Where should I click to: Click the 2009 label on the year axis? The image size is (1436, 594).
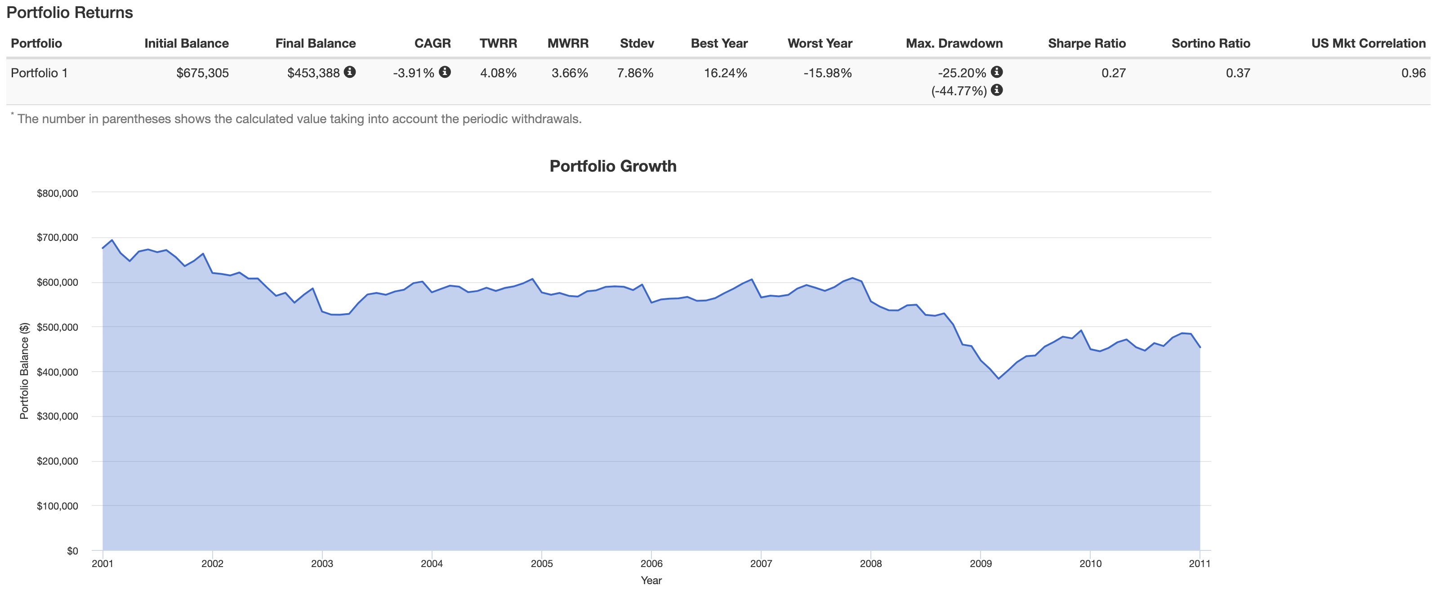(980, 563)
